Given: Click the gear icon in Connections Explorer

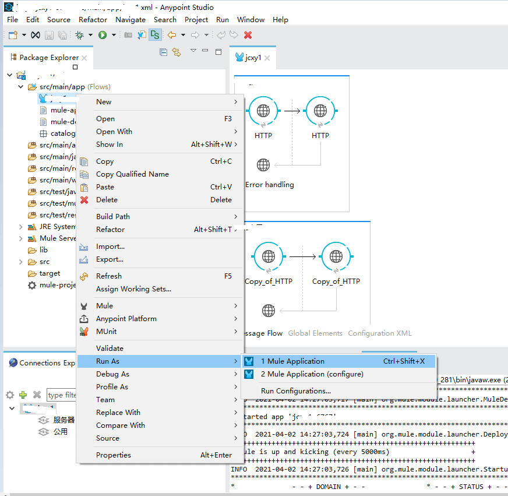Looking at the screenshot, I should 10,395.
